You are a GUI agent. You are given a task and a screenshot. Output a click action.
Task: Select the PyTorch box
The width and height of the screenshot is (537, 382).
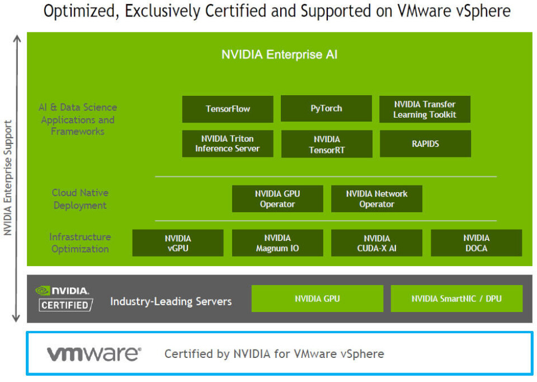click(326, 108)
